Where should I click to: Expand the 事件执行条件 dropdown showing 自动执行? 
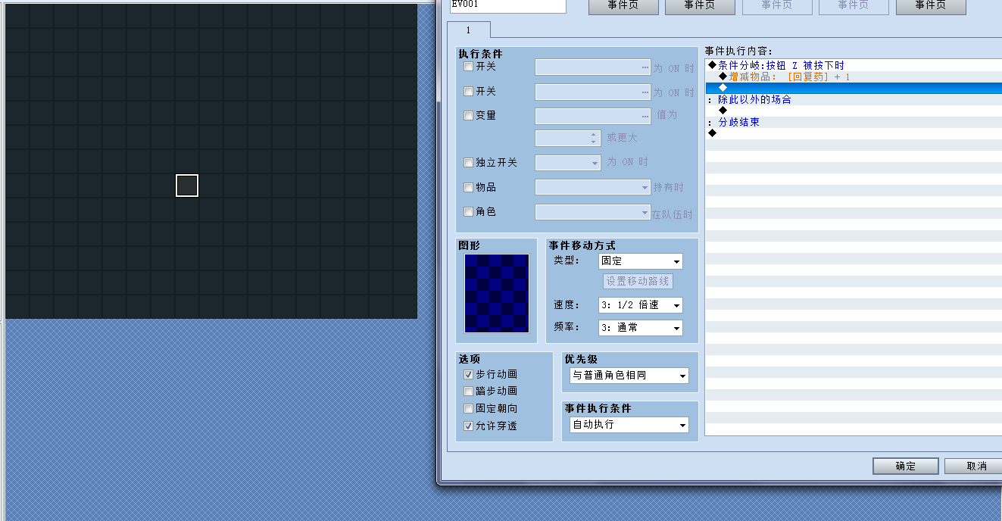pos(629,425)
